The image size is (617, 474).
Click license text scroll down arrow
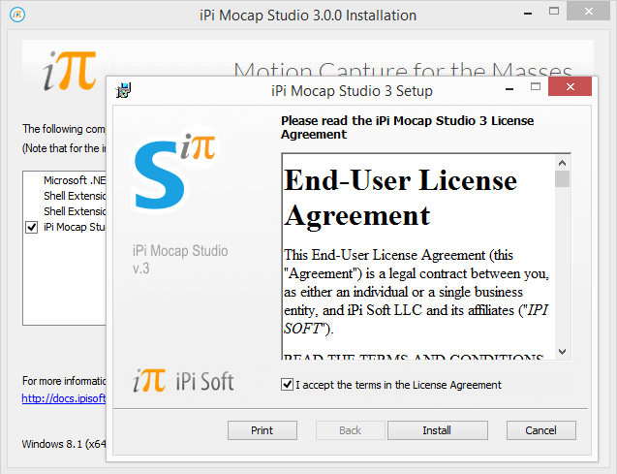point(563,352)
